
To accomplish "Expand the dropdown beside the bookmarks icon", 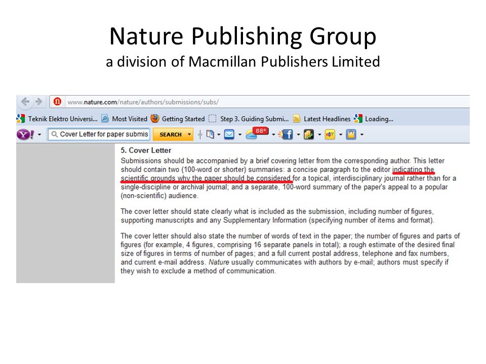I will click(x=219, y=134).
